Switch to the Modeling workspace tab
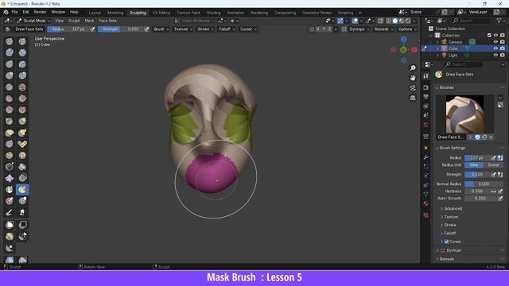 coord(115,13)
